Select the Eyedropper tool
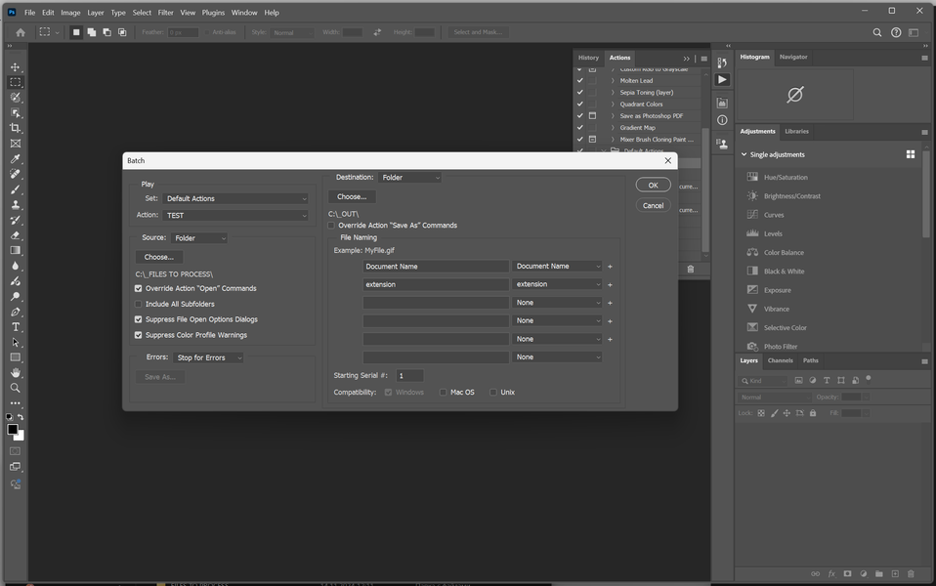The image size is (936, 586). [x=16, y=159]
